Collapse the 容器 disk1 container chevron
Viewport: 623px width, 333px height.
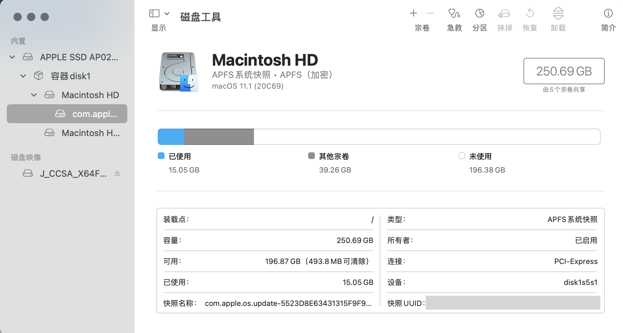23,76
